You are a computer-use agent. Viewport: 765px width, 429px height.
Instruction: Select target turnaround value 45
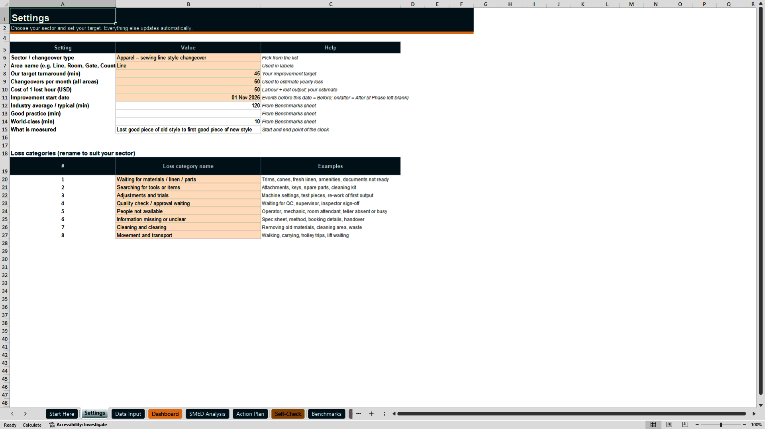pyautogui.click(x=188, y=73)
